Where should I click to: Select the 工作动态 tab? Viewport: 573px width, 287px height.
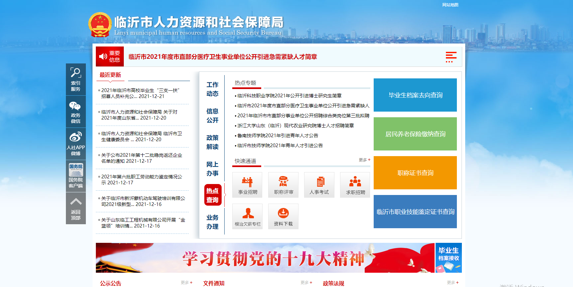pyautogui.click(x=212, y=89)
